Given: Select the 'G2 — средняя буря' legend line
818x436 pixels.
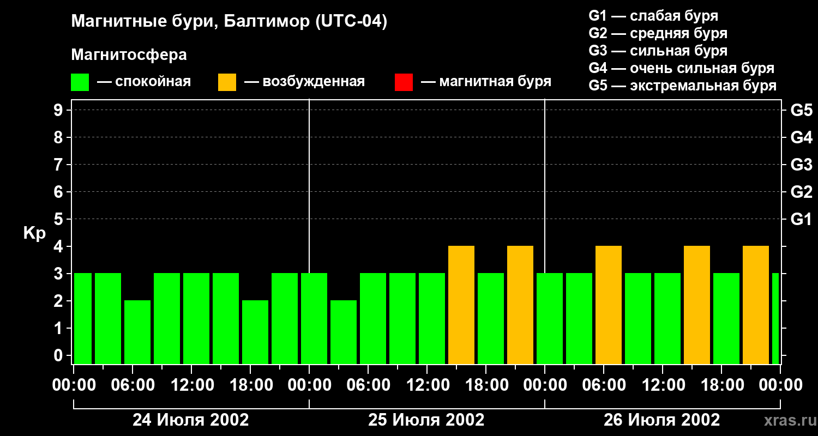Looking at the screenshot, I should [x=658, y=33].
